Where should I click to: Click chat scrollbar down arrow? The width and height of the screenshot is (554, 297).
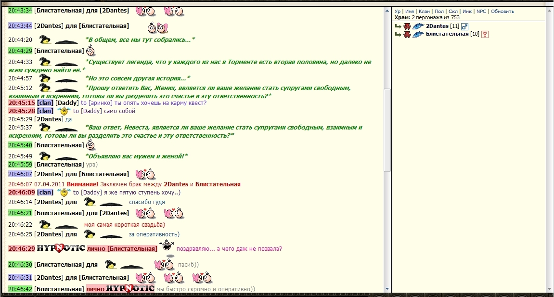(387, 288)
